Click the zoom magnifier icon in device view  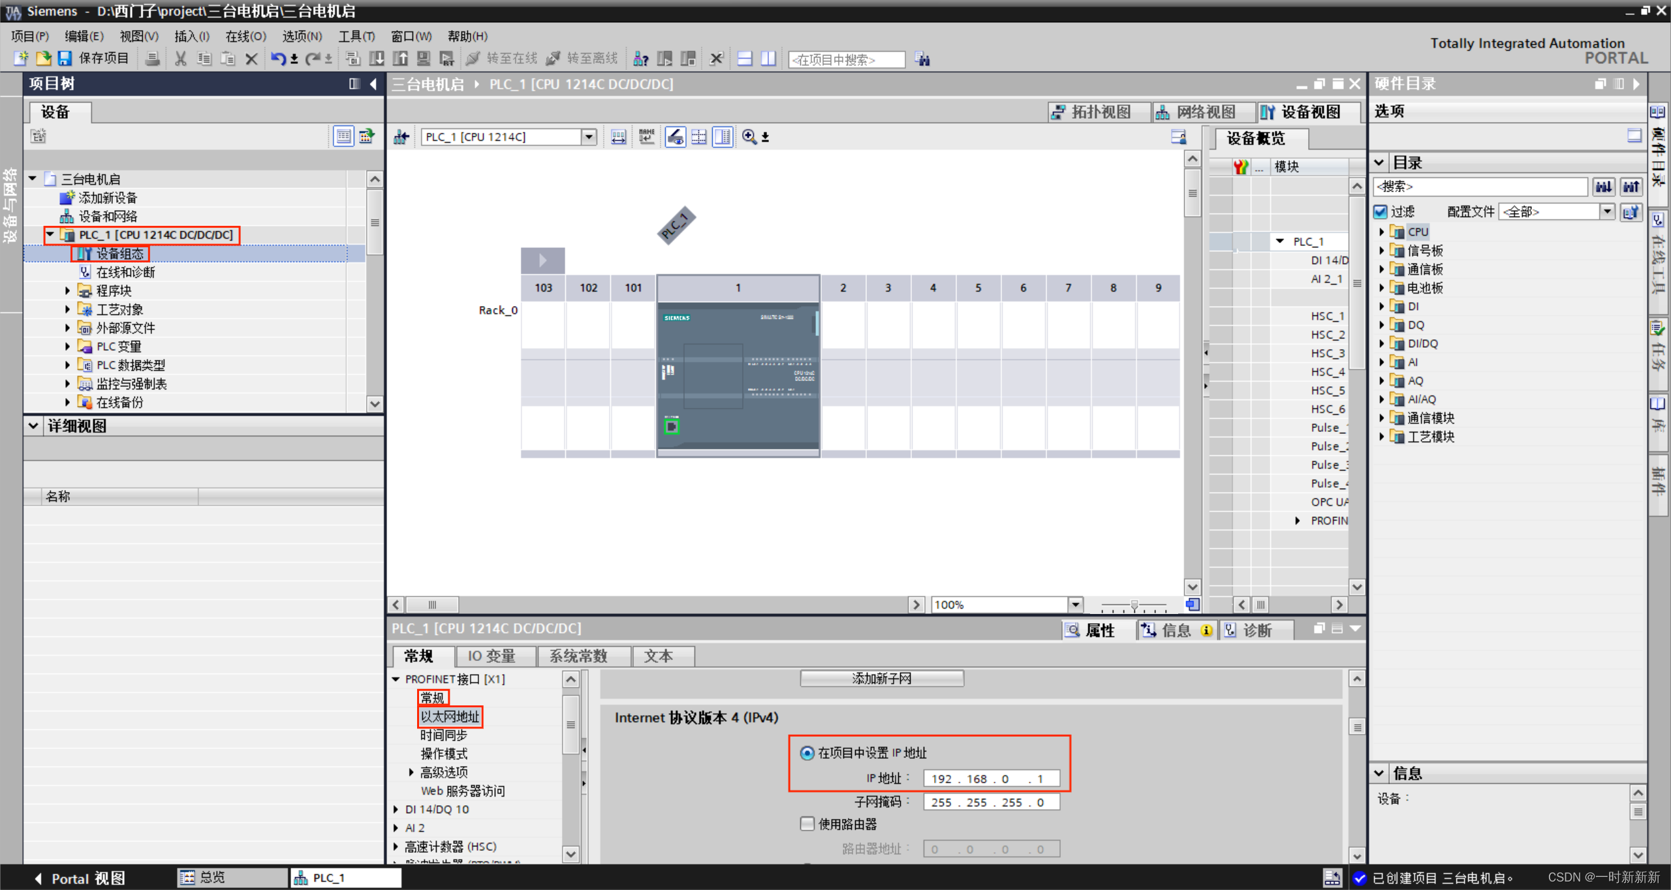click(749, 137)
